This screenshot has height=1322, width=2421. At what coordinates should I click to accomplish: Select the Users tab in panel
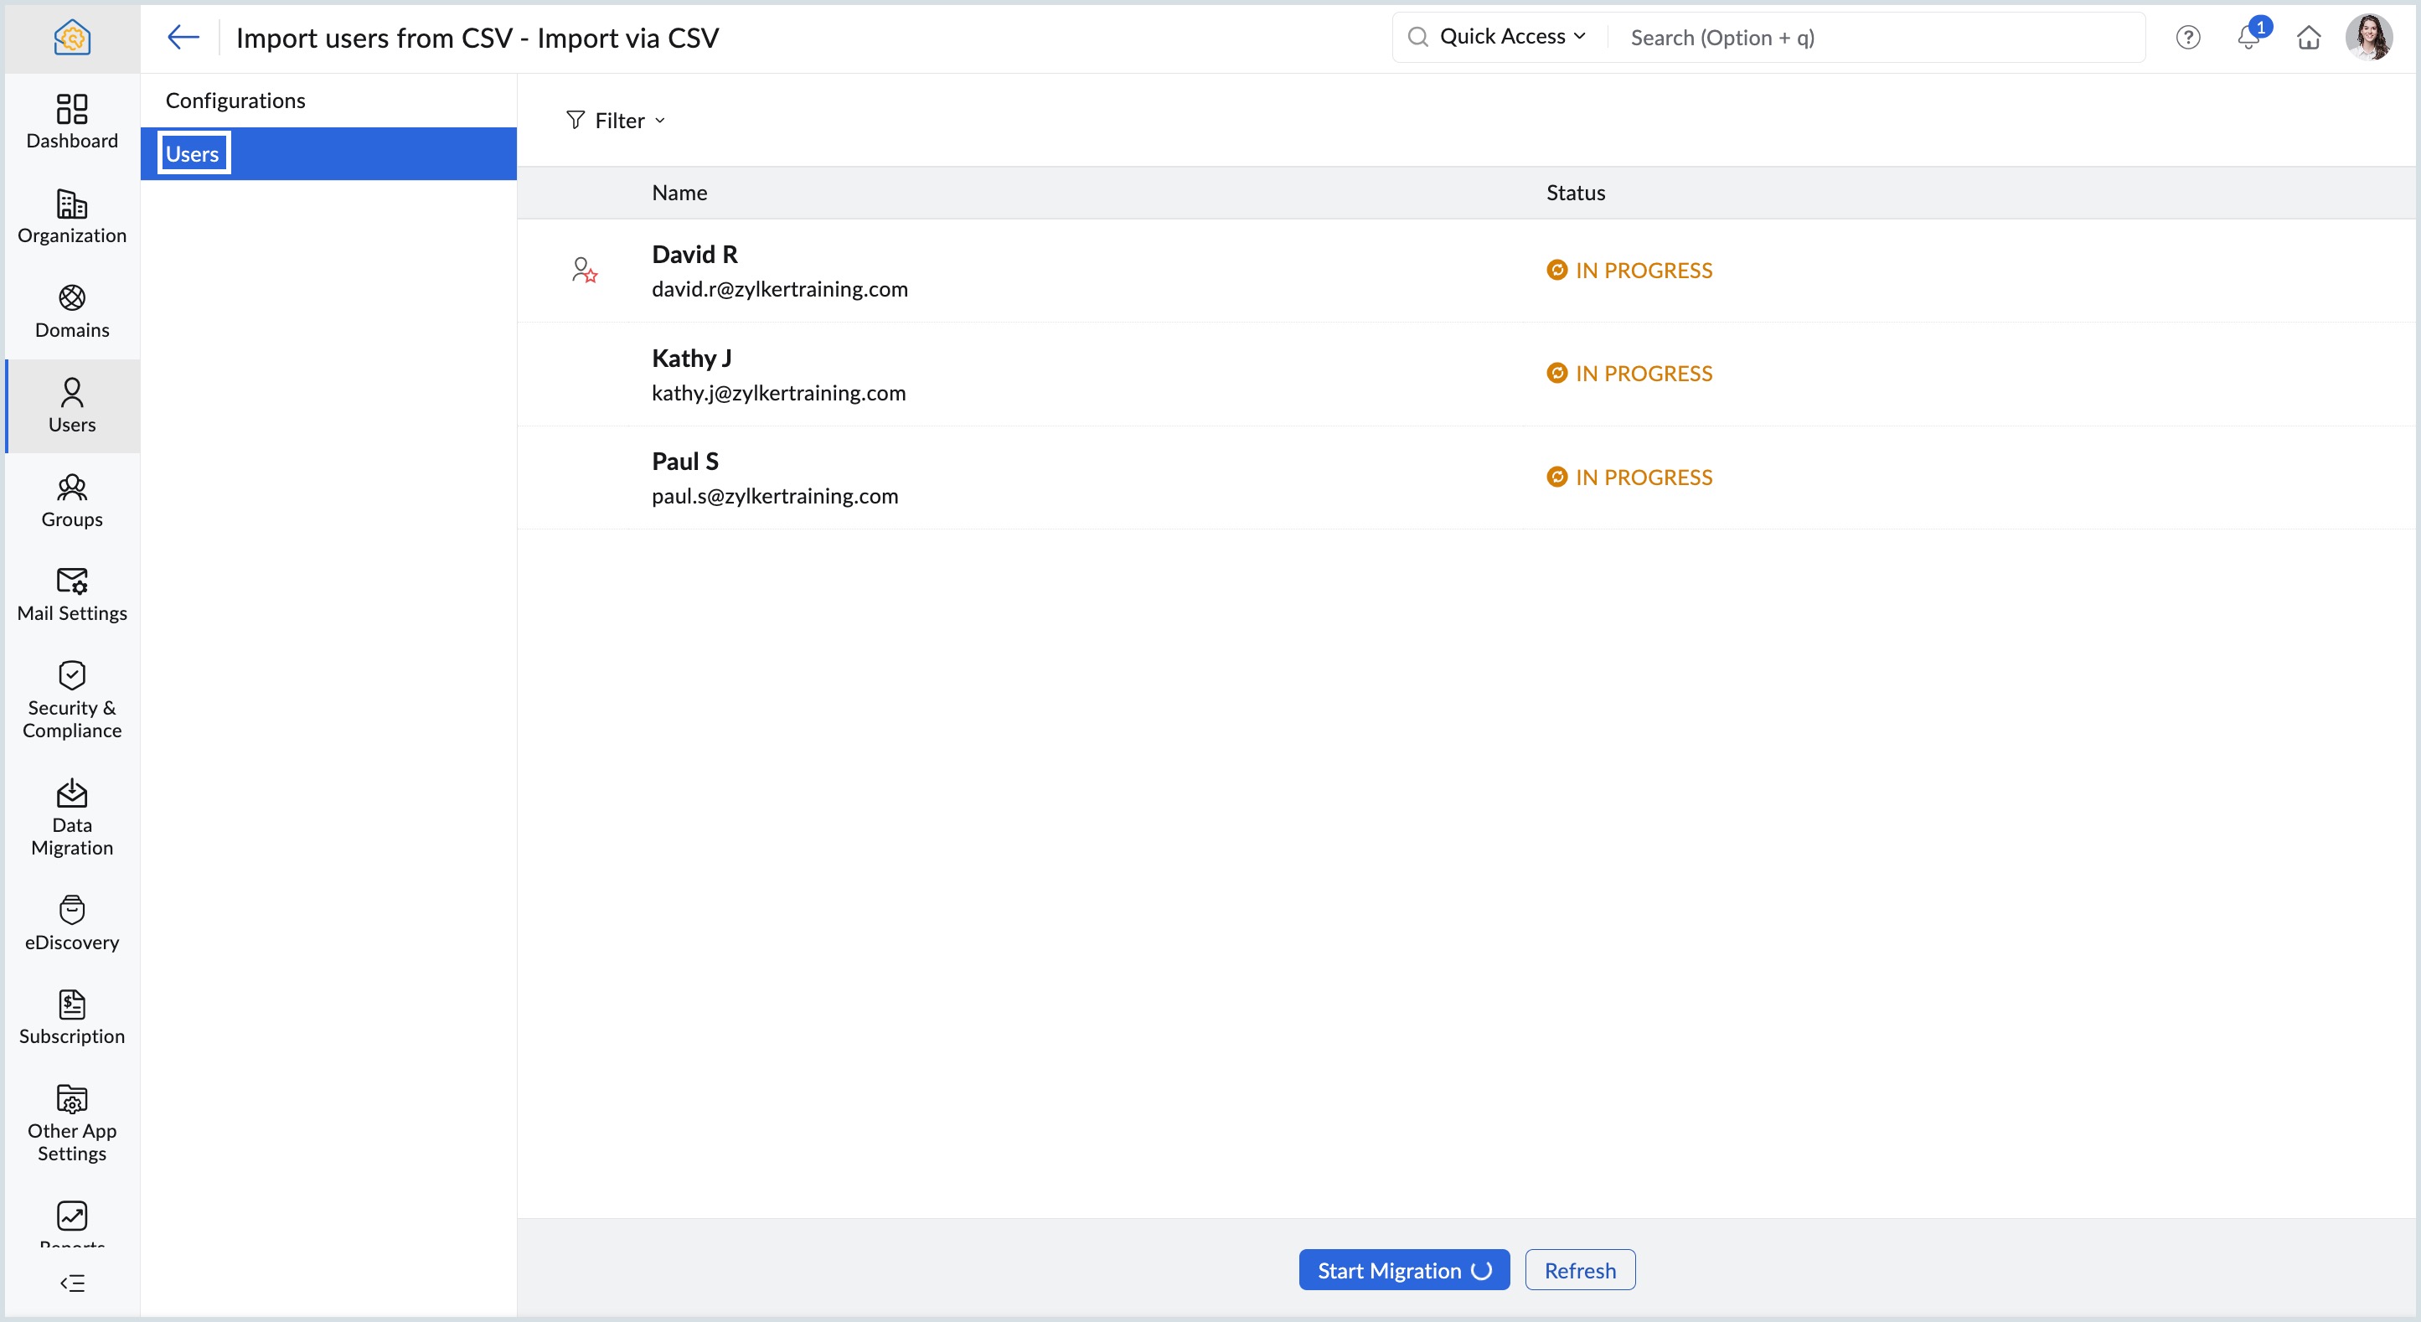click(x=193, y=154)
